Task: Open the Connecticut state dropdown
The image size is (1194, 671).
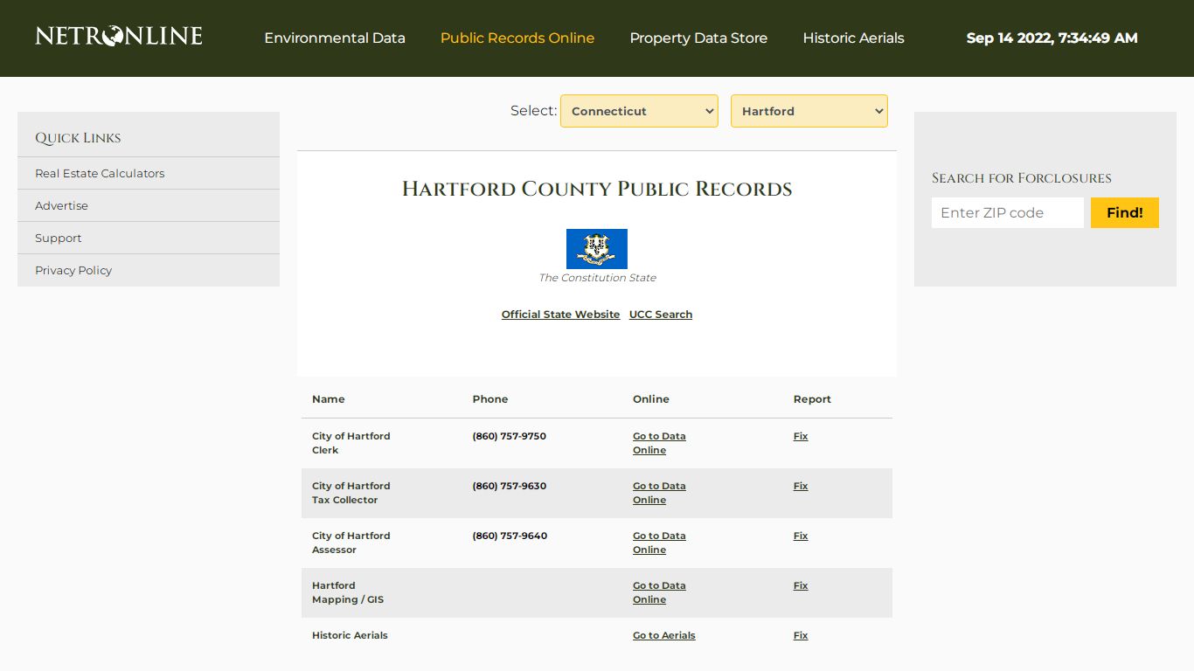Action: 639,111
